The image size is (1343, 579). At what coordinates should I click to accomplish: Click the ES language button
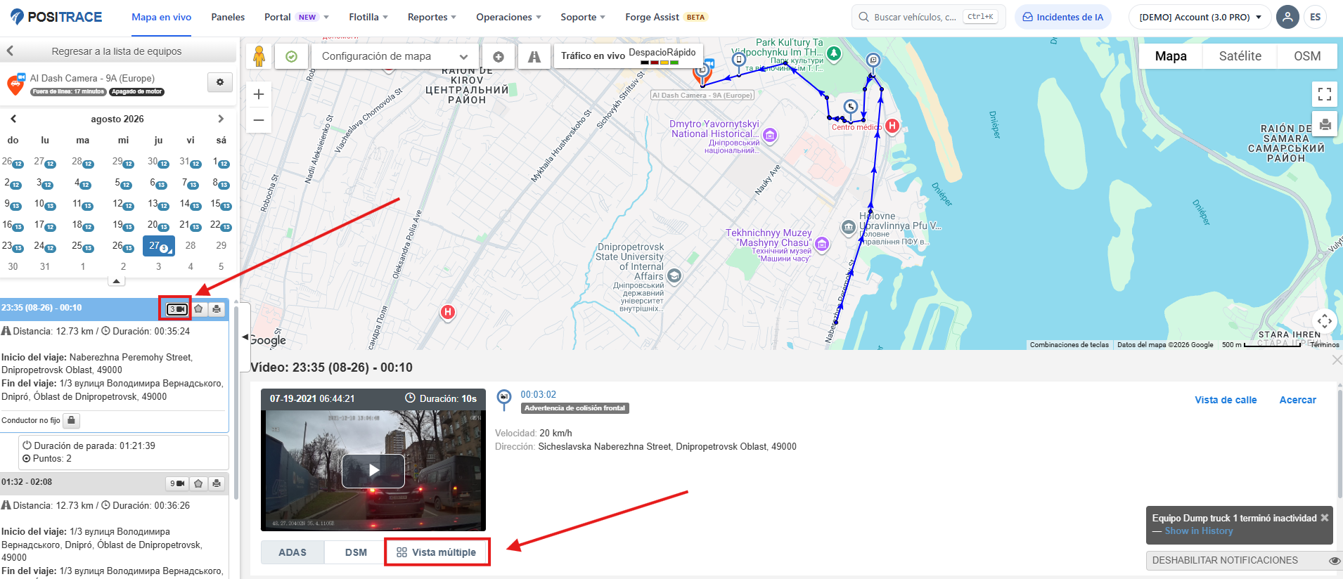click(x=1316, y=17)
